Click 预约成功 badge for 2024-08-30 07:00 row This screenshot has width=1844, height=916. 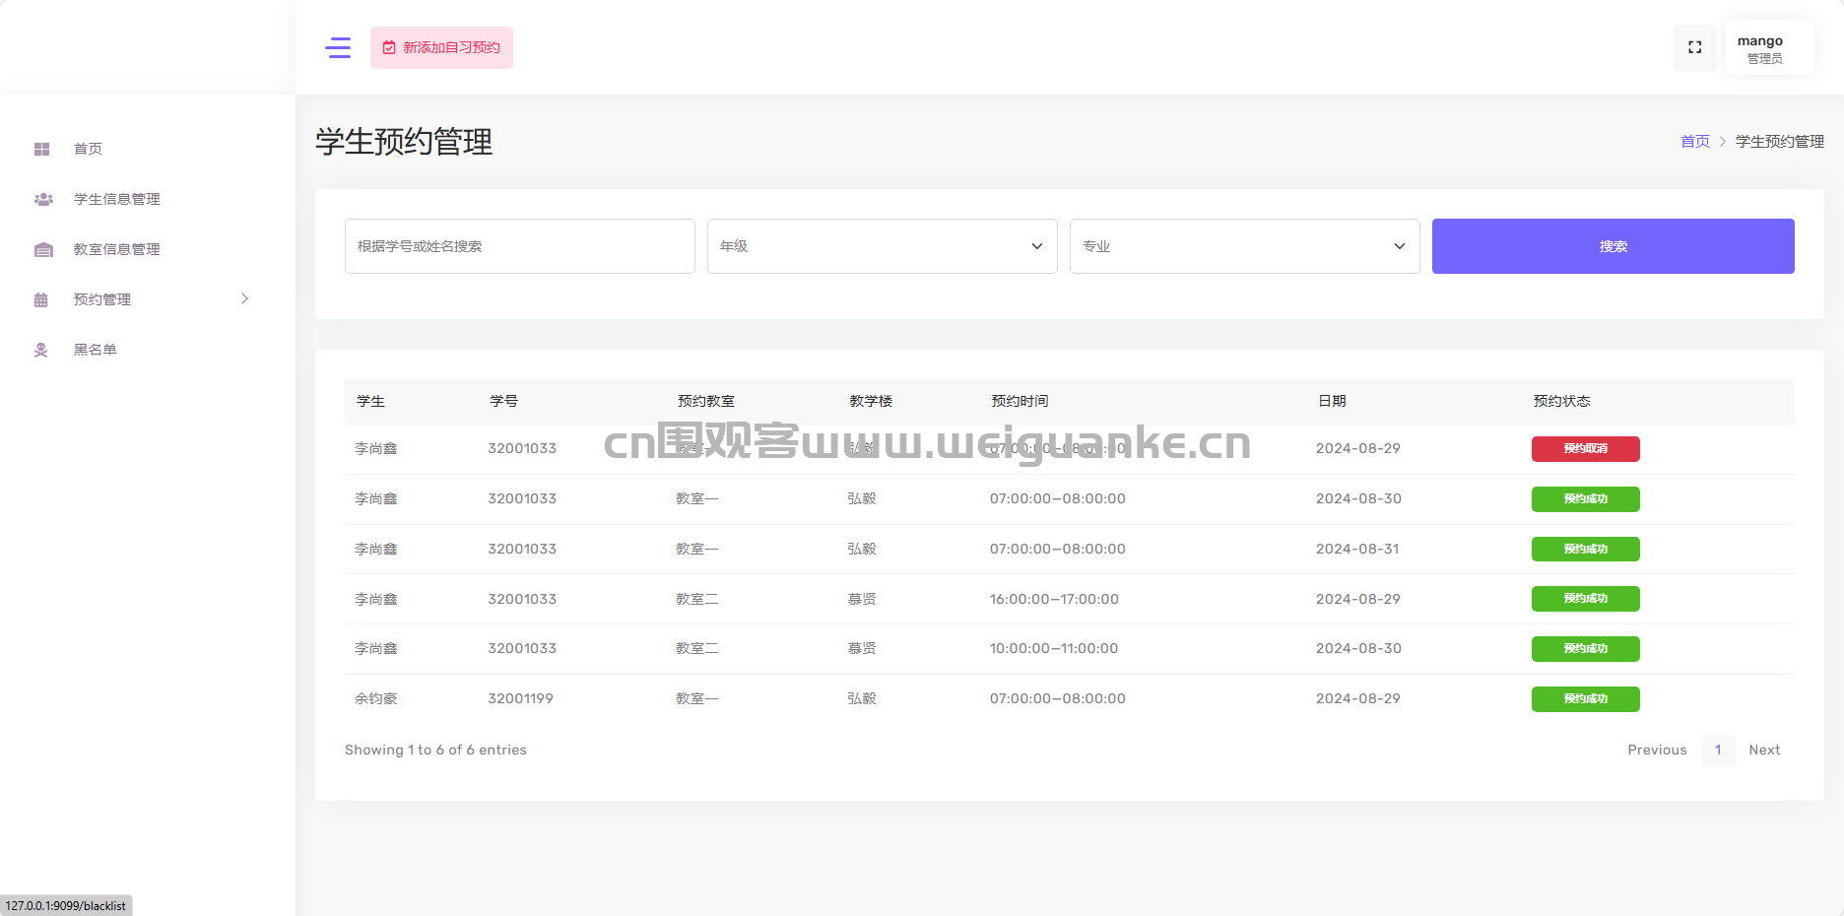(x=1585, y=499)
